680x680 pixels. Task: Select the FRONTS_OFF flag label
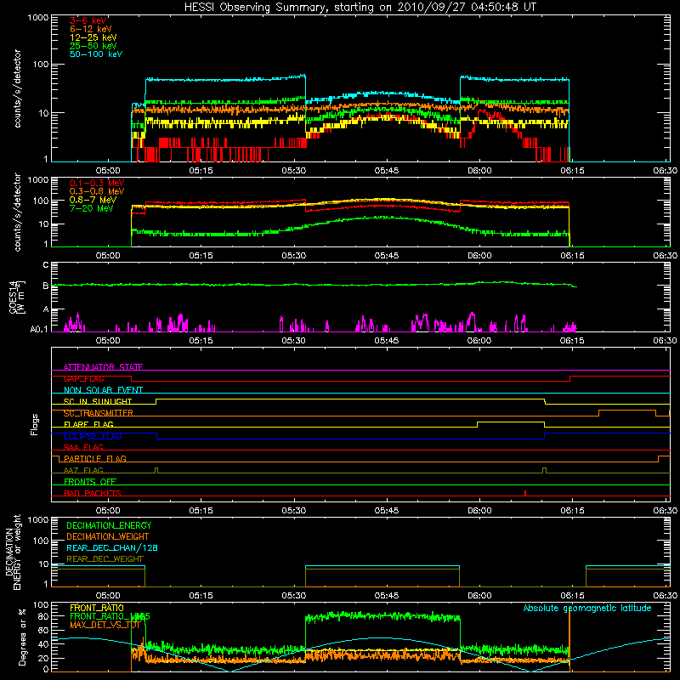[90, 482]
